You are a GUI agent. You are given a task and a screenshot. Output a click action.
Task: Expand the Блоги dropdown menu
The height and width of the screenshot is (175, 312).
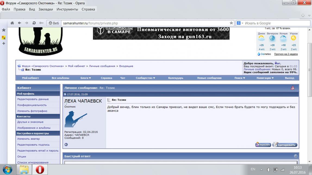[86, 78]
